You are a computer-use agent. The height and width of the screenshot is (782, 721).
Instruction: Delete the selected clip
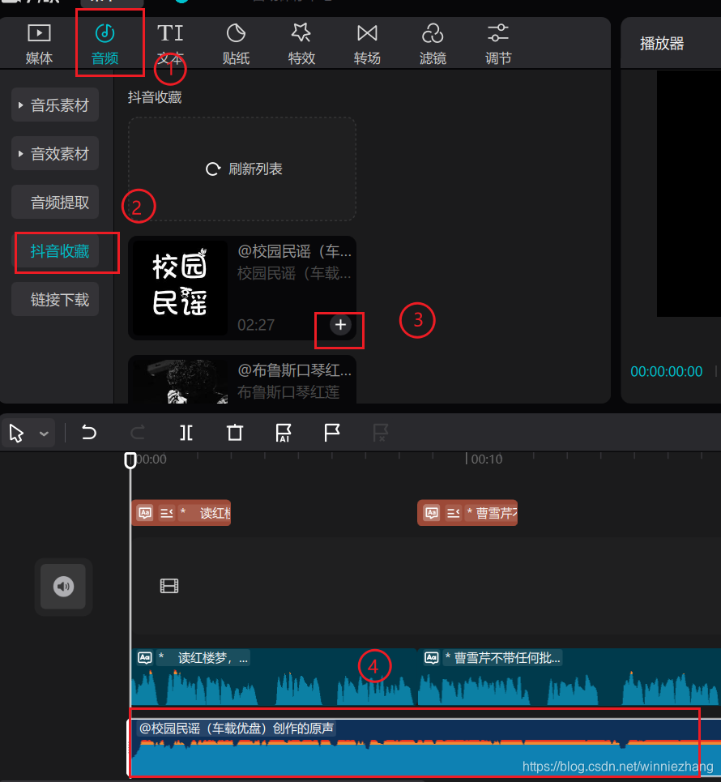(x=235, y=433)
